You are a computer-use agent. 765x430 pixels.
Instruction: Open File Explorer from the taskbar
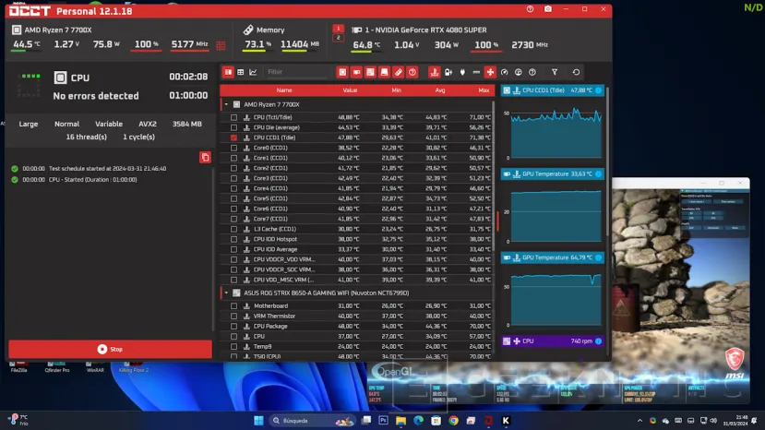(401, 421)
